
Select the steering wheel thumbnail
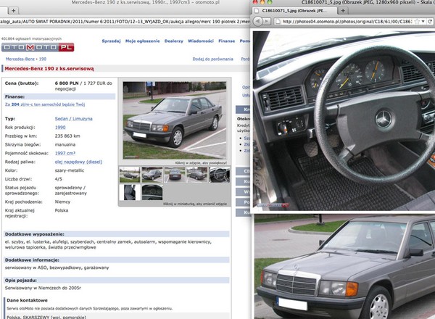(220, 175)
